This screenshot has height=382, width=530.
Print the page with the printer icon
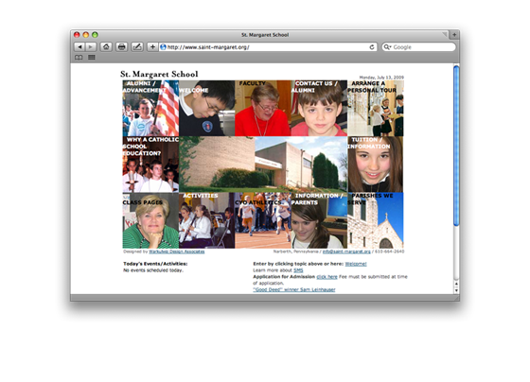(x=122, y=47)
